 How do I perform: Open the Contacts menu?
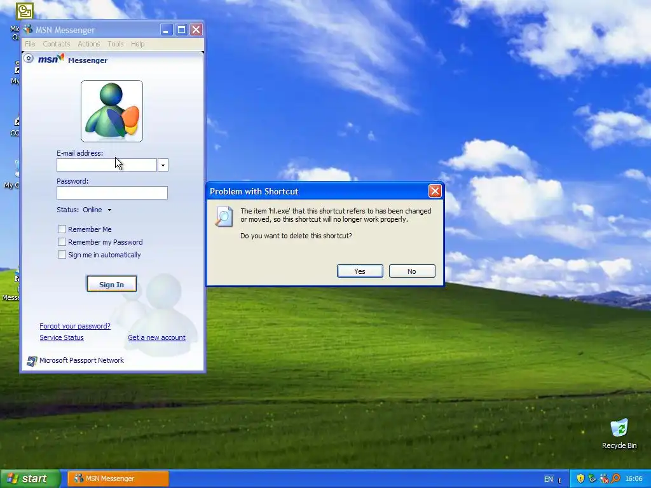tap(57, 44)
